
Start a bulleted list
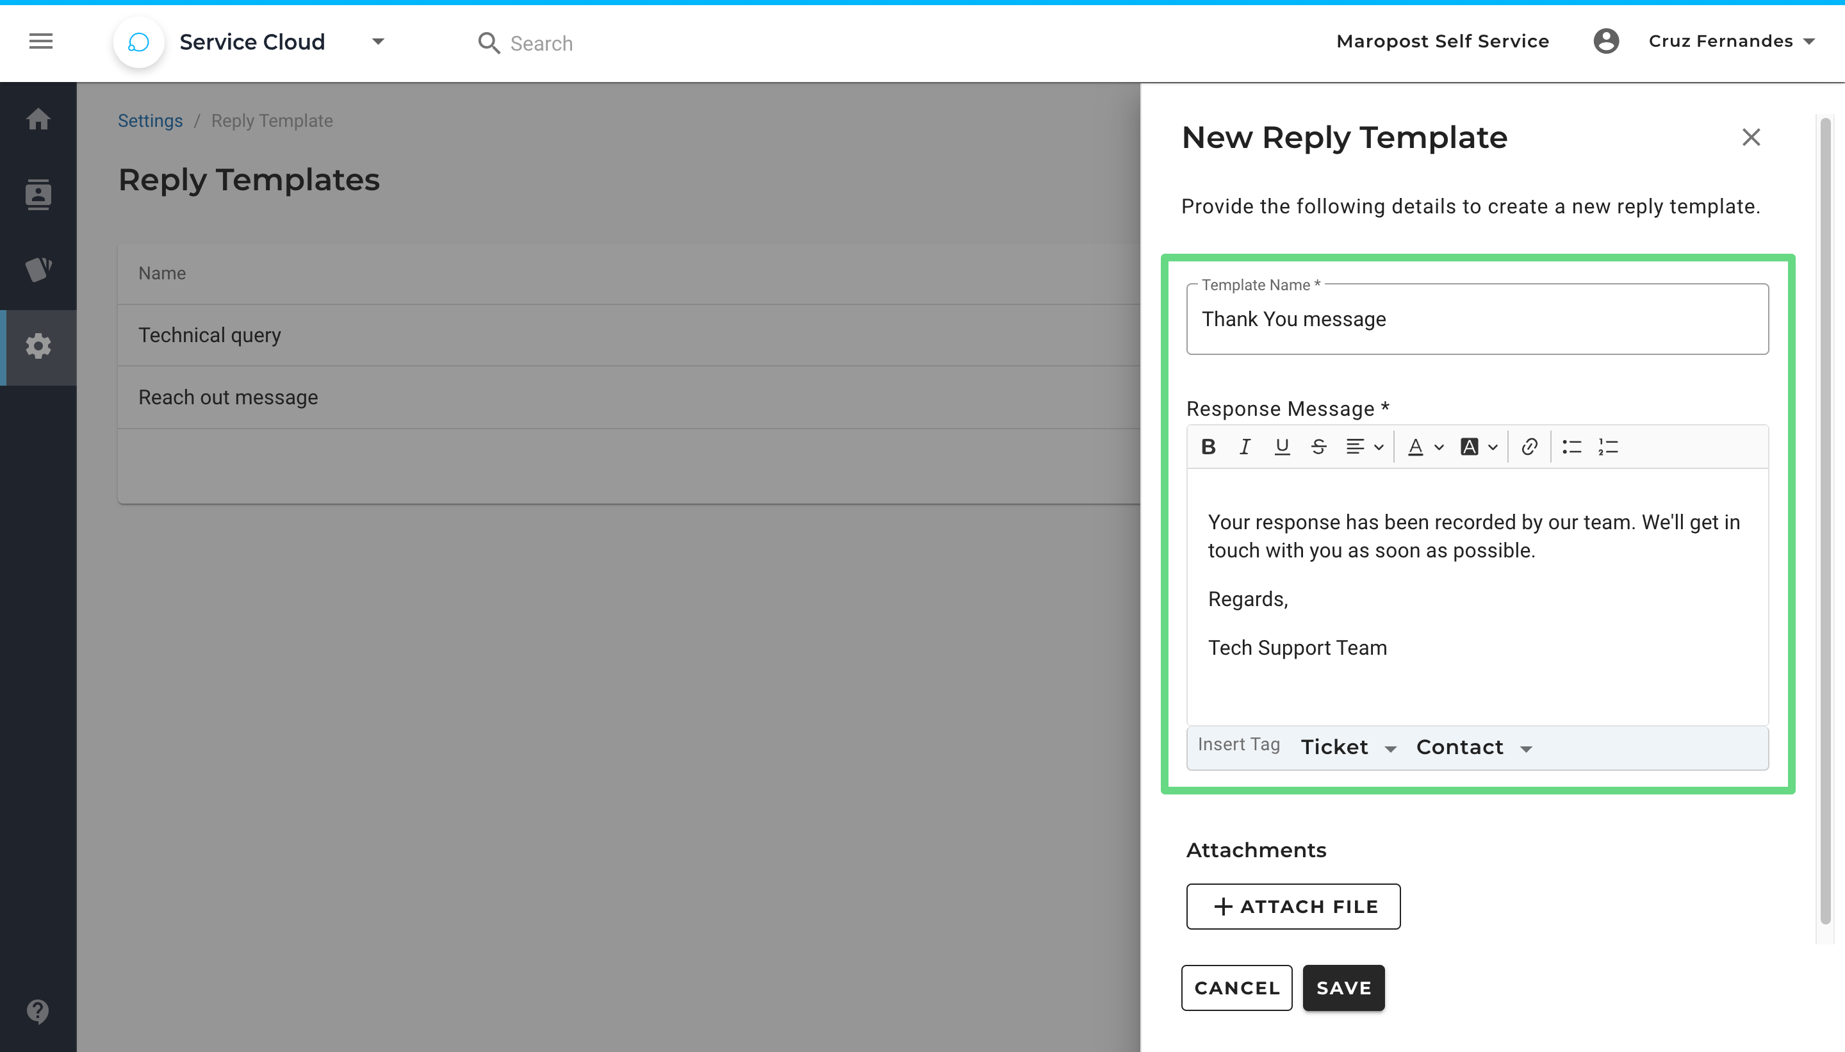1571,447
